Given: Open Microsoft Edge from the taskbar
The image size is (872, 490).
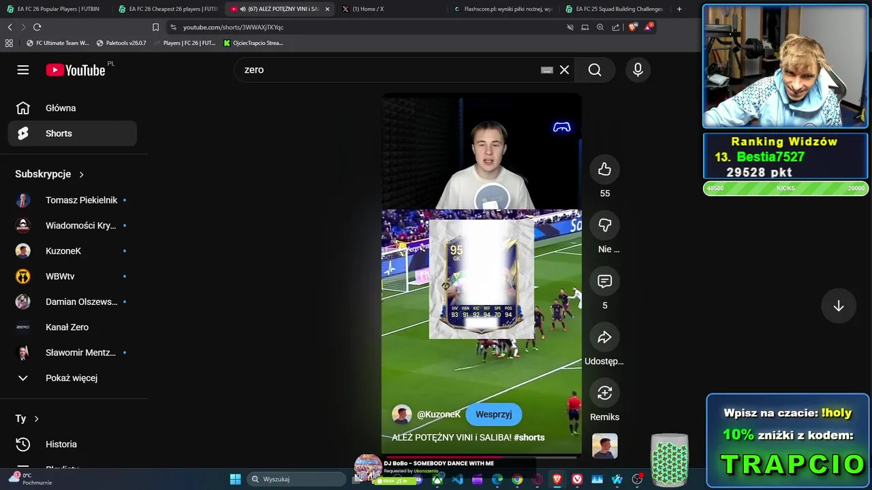Looking at the screenshot, I should pyautogui.click(x=497, y=479).
